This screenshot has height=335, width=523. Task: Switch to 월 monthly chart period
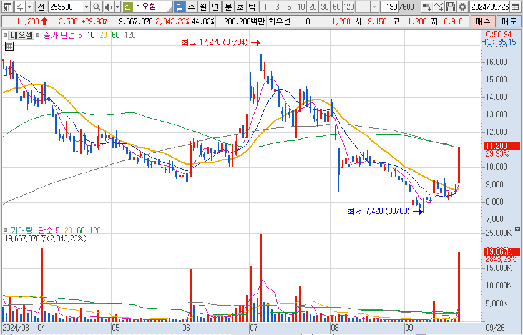pyautogui.click(x=203, y=7)
